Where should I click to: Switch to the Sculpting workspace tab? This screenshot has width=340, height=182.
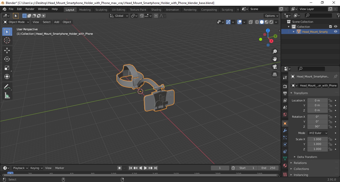pyautogui.click(x=101, y=9)
